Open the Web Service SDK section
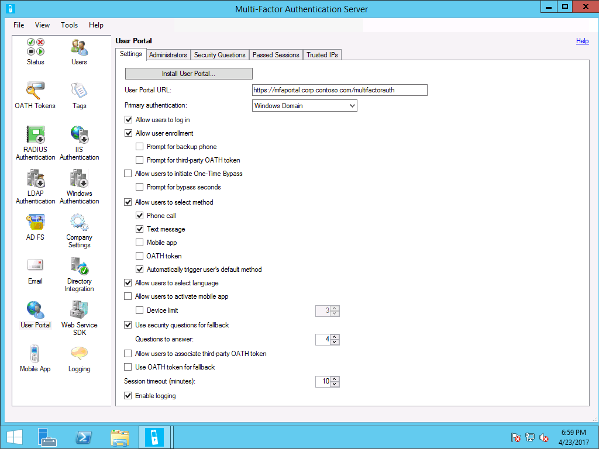This screenshot has height=449, width=599. (79, 318)
